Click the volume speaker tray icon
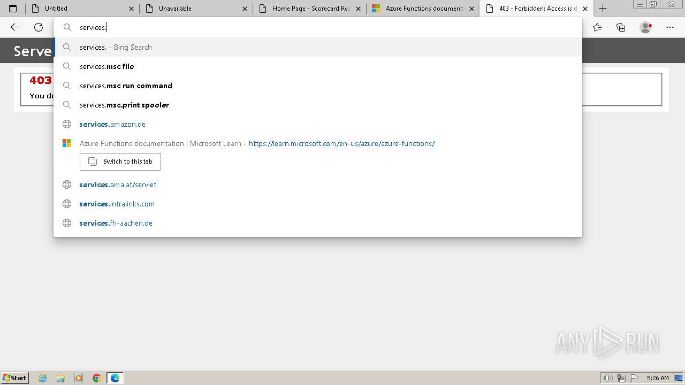Screen dimensions: 685x385 tap(608, 378)
